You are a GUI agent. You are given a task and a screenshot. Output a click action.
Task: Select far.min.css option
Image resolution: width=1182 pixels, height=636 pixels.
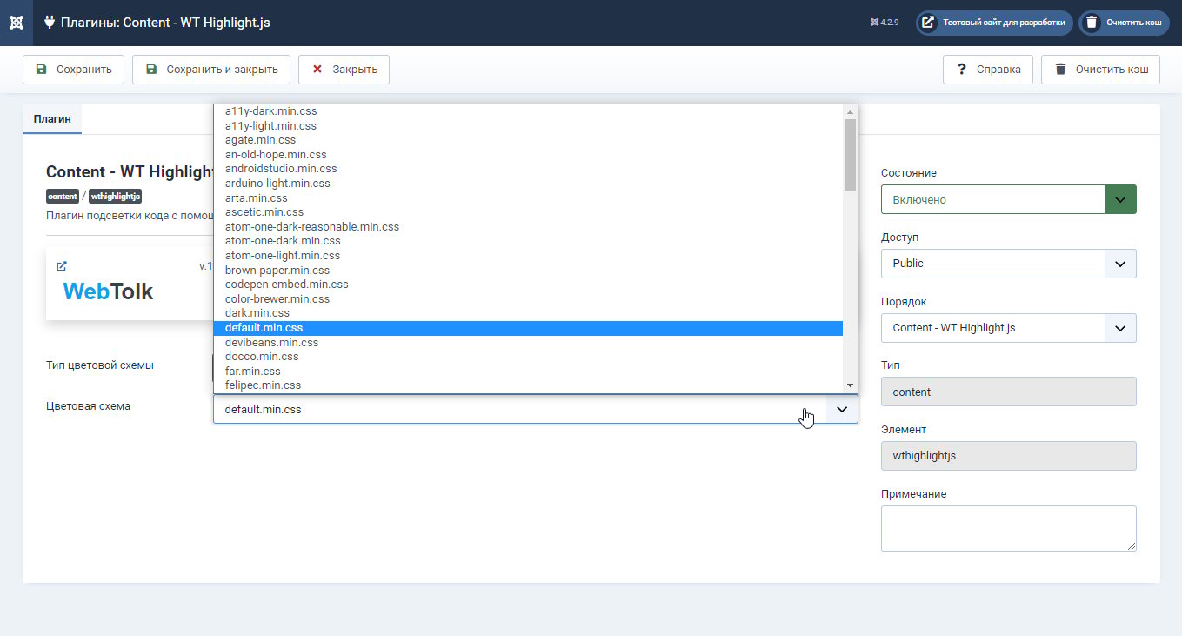click(528, 372)
